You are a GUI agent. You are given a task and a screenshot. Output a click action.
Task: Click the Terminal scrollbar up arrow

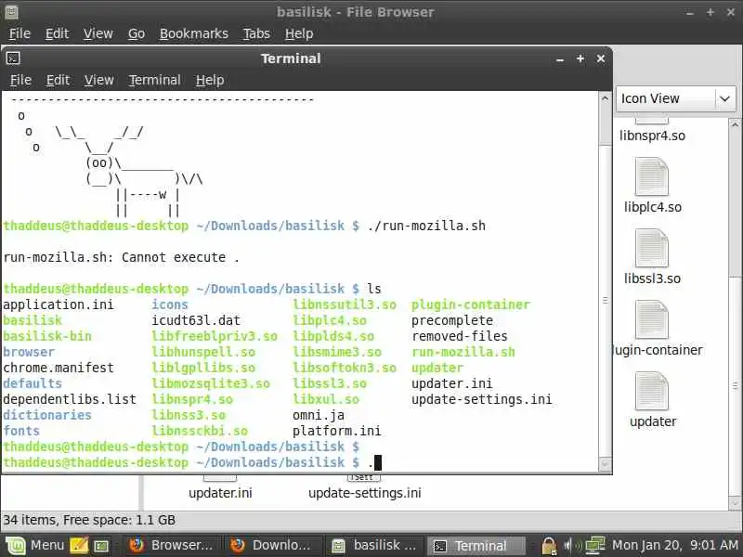(605, 98)
